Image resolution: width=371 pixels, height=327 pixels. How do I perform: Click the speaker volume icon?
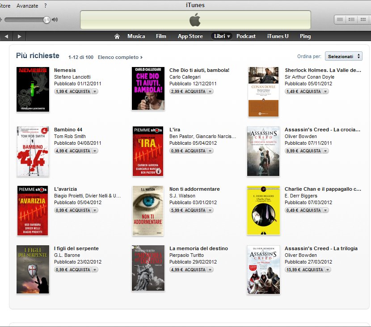(x=55, y=20)
